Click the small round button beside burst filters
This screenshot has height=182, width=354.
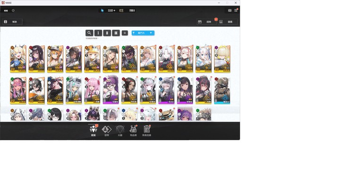pos(125,33)
